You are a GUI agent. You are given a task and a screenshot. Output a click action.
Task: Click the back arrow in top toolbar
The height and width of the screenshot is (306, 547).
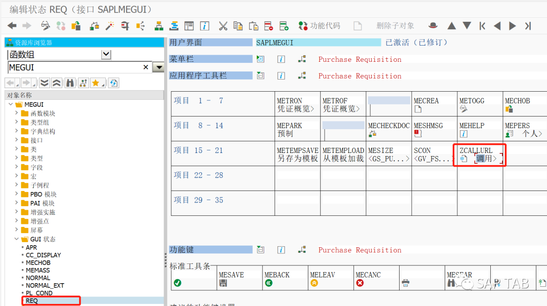point(12,26)
